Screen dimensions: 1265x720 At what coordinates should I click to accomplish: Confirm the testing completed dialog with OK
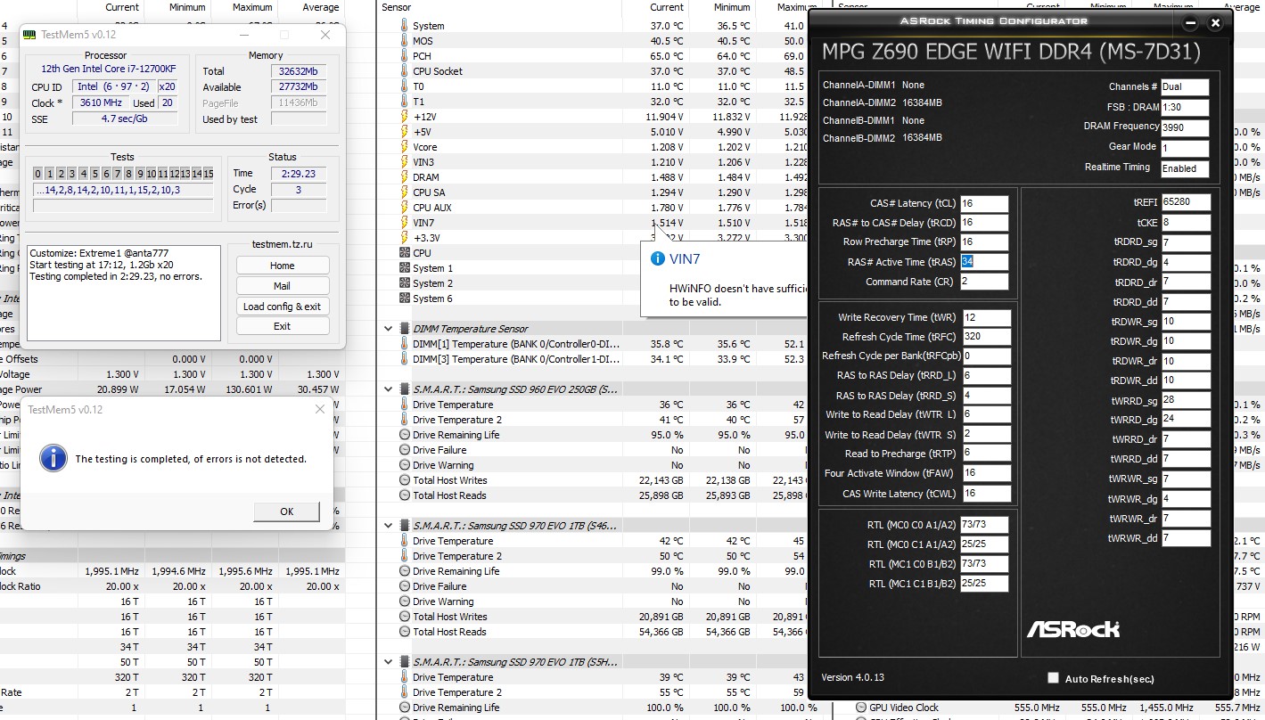[x=286, y=511]
